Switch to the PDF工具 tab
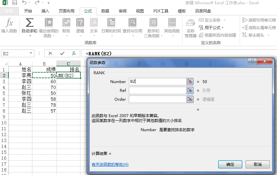Image resolution: width=277 pixels, height=175 pixels. 161,11
